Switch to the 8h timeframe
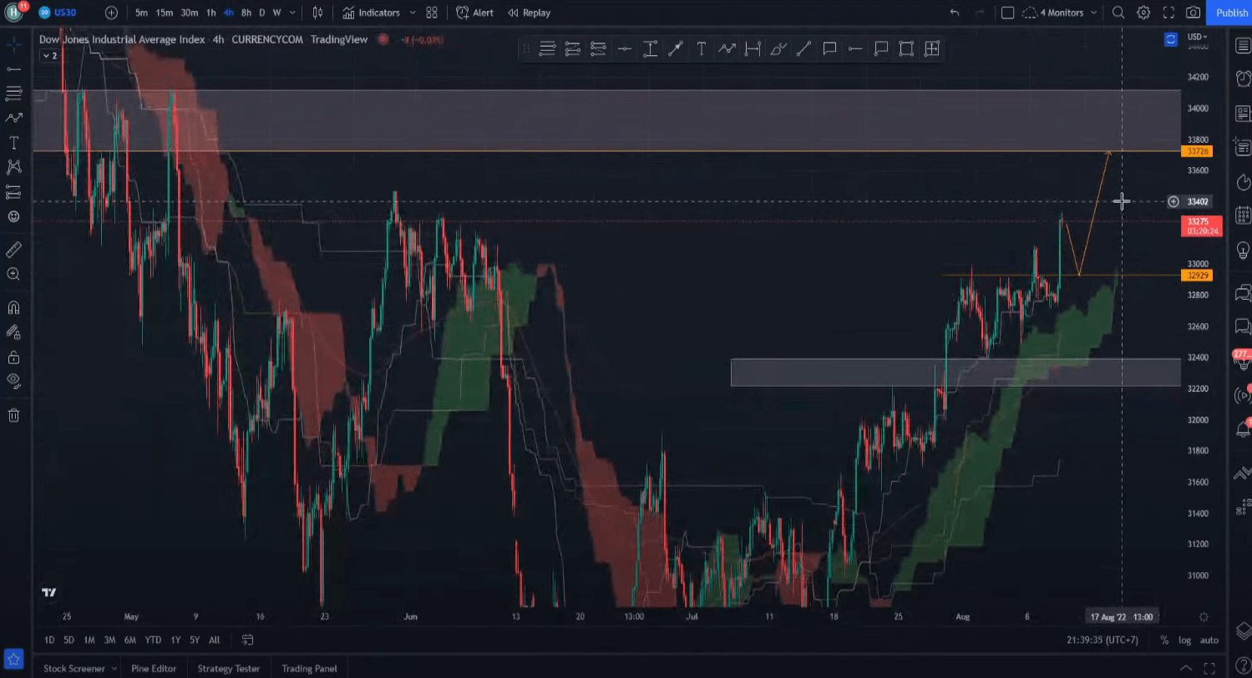The height and width of the screenshot is (678, 1252). [x=246, y=13]
